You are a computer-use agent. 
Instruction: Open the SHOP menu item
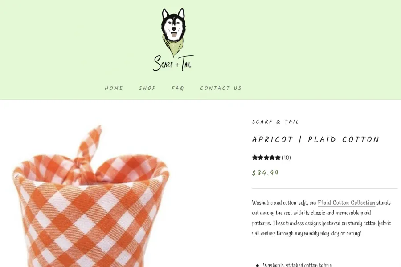[147, 88]
